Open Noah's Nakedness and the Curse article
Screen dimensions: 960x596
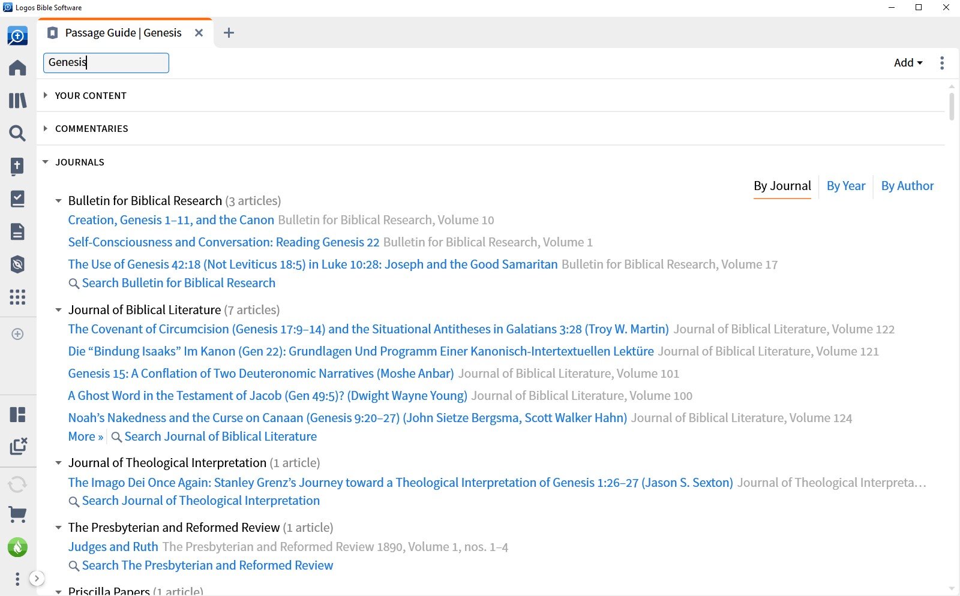tap(347, 418)
